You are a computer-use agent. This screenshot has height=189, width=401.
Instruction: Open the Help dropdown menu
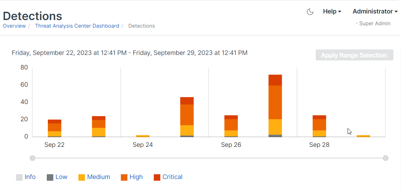(x=332, y=11)
